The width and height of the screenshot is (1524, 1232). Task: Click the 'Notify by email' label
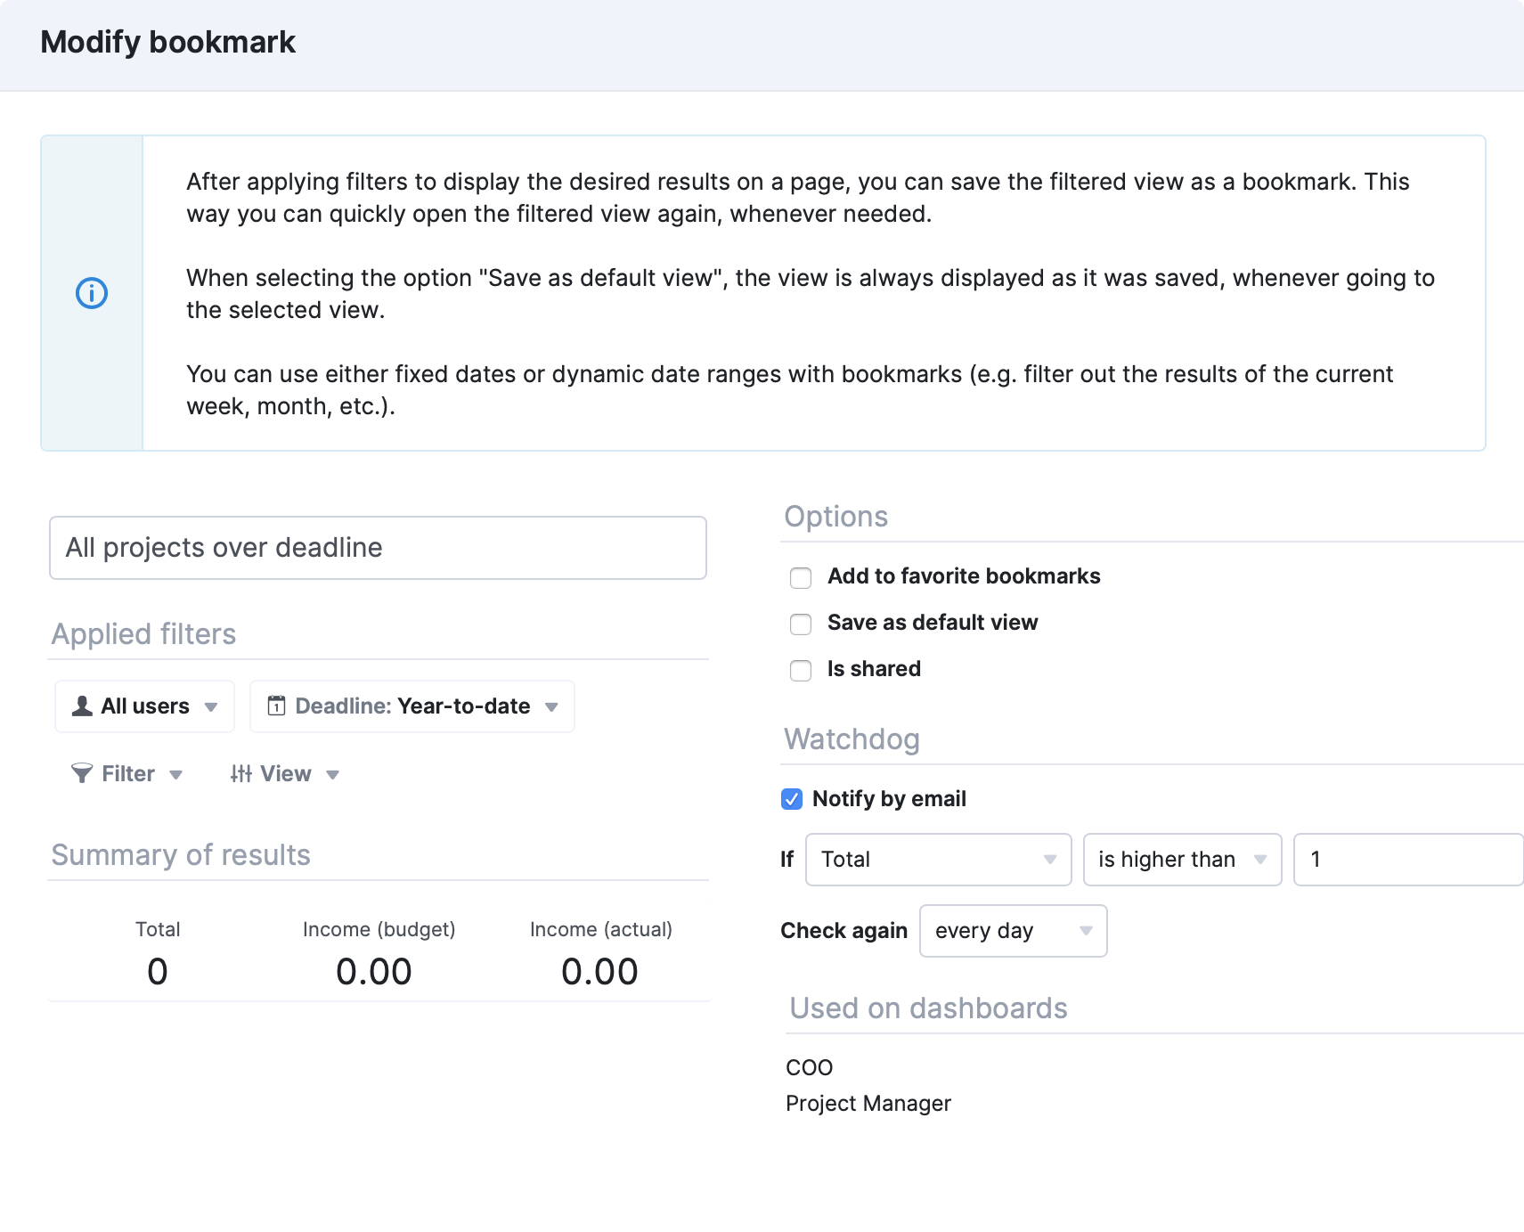(889, 799)
